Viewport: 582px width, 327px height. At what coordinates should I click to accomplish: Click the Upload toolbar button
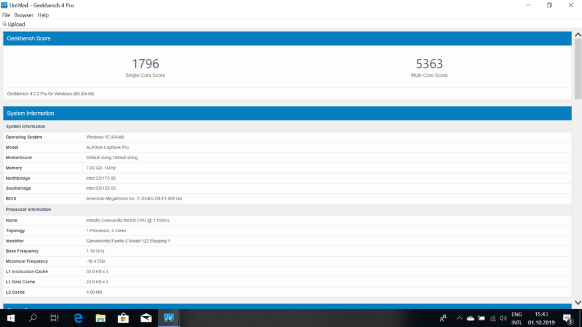(x=14, y=24)
